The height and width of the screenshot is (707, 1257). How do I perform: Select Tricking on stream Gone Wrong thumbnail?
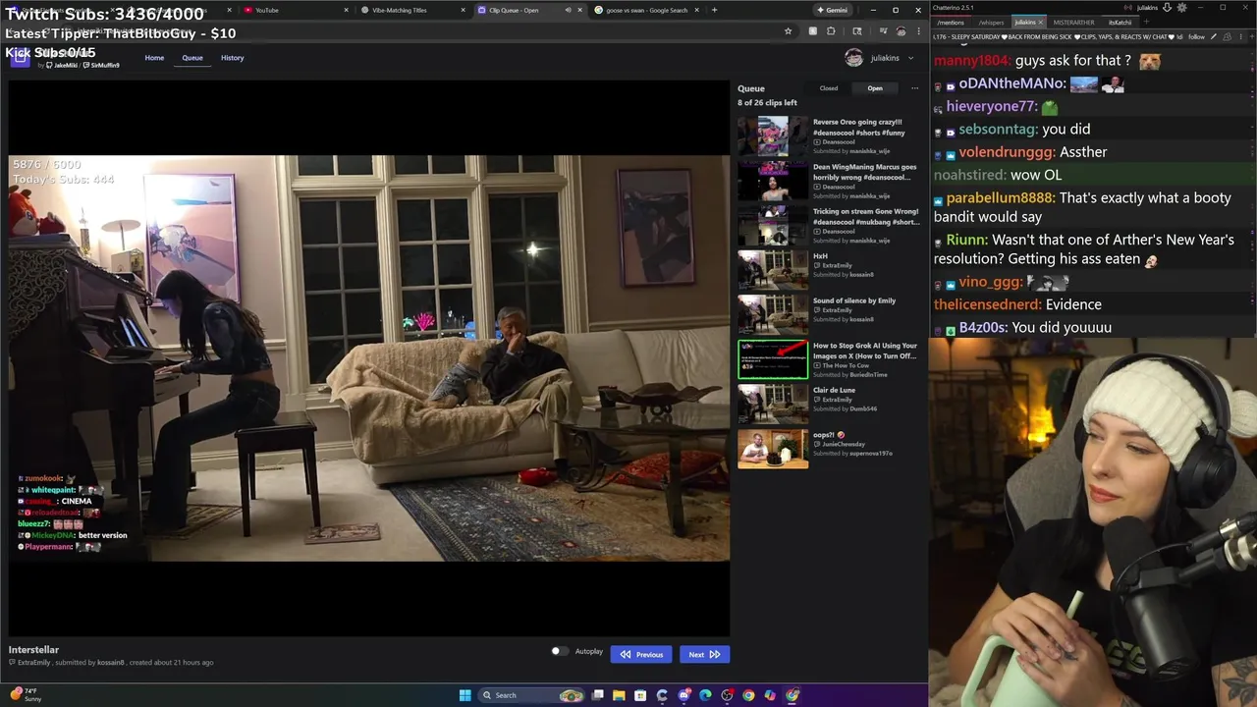pos(773,226)
